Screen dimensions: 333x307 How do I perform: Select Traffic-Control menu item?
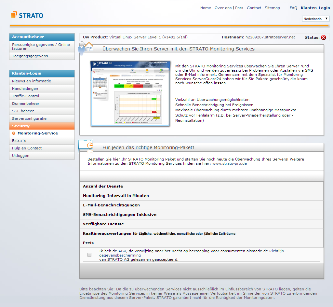tap(25, 96)
